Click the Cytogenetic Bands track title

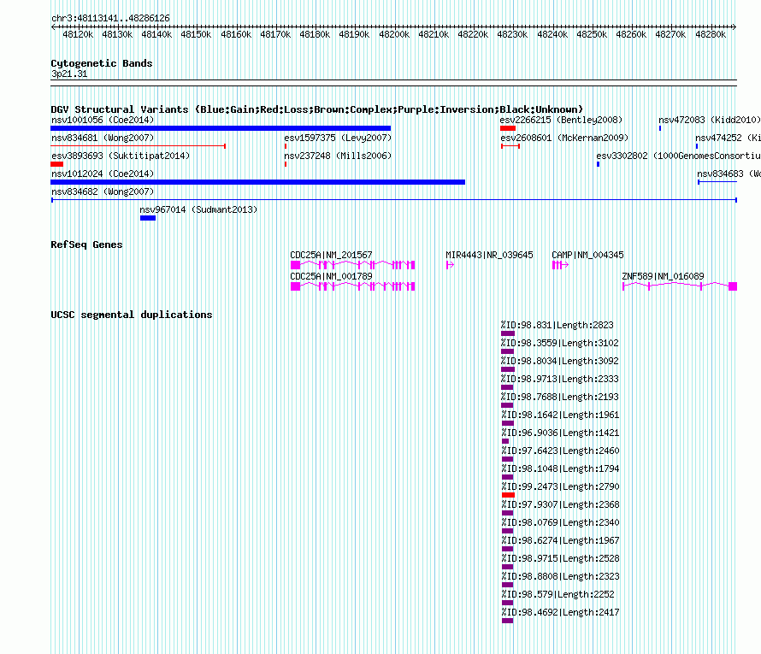point(102,63)
